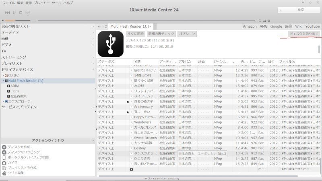The width and height of the screenshot is (322, 181).
Task: Expand the ストリーミング section arrow
Action: (93, 57)
